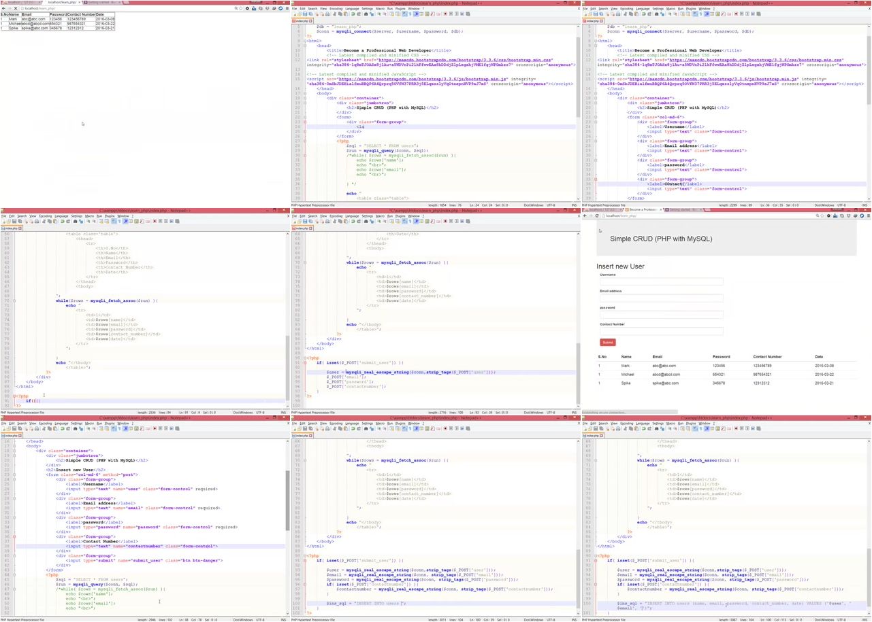
Task: Open Chrome menu in browser with Insert new User form
Action: click(x=869, y=215)
